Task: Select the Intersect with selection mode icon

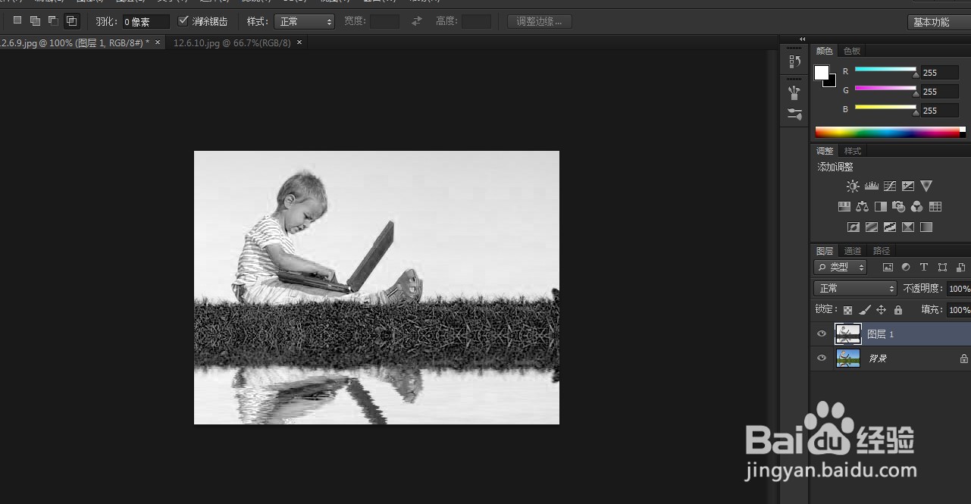Action: [71, 20]
